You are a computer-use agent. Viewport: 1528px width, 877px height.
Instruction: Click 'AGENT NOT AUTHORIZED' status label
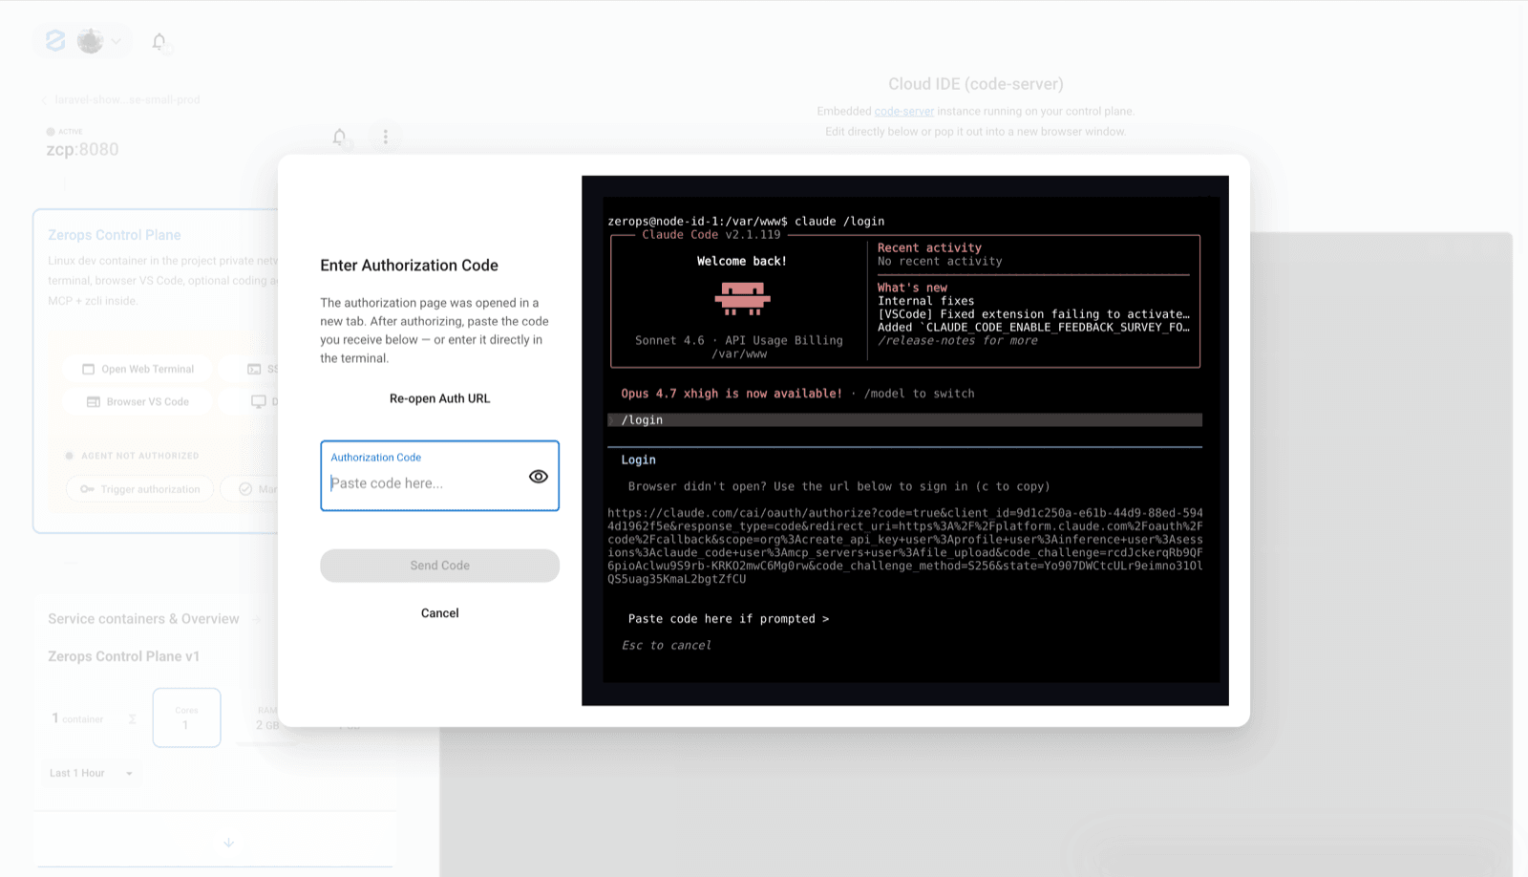tap(139, 456)
